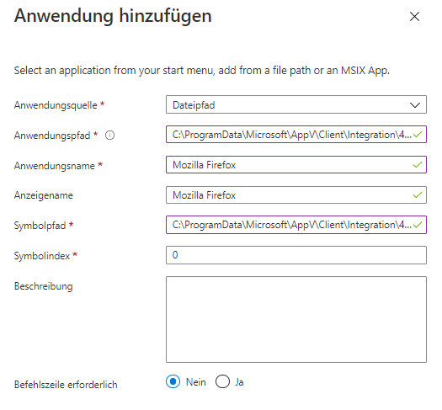
Task: Select the Ja radio button
Action: click(222, 381)
